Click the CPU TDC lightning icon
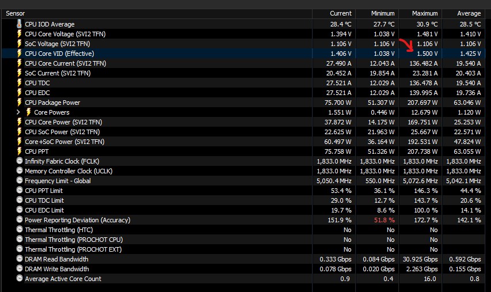Image resolution: width=491 pixels, height=292 pixels. (x=19, y=83)
